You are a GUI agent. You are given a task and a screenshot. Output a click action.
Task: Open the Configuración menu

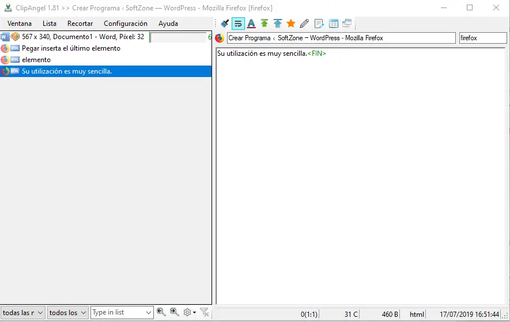(126, 24)
